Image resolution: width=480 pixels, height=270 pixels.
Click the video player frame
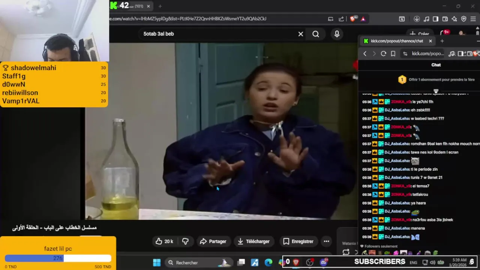point(221,131)
